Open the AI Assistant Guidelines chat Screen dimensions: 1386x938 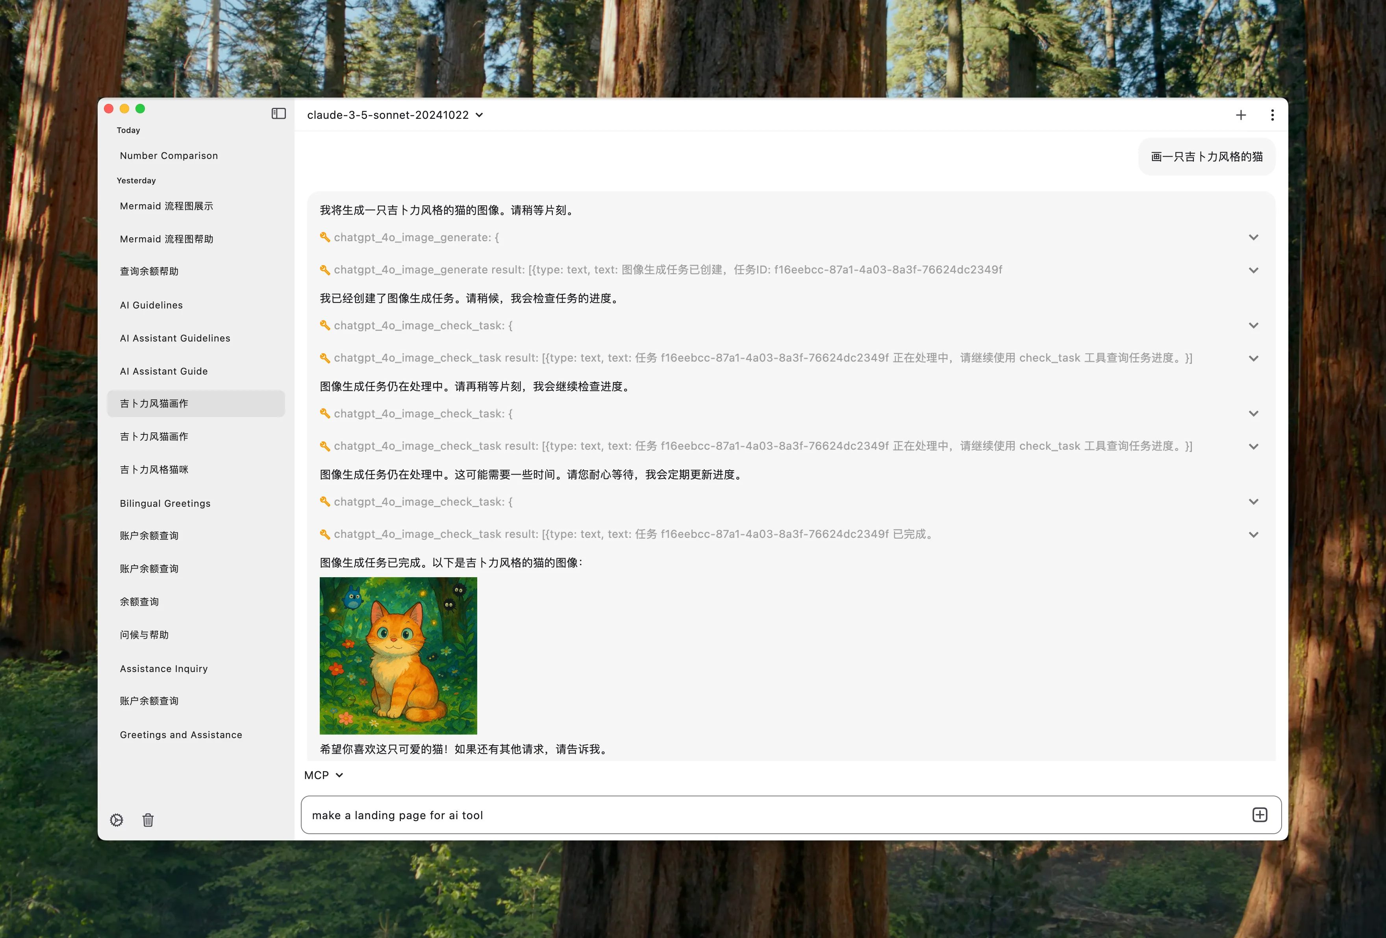click(175, 338)
